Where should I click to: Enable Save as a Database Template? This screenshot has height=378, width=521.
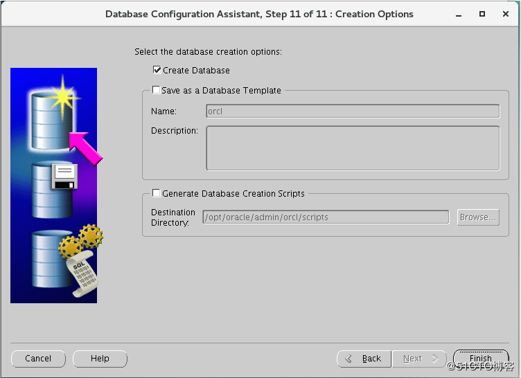point(156,90)
